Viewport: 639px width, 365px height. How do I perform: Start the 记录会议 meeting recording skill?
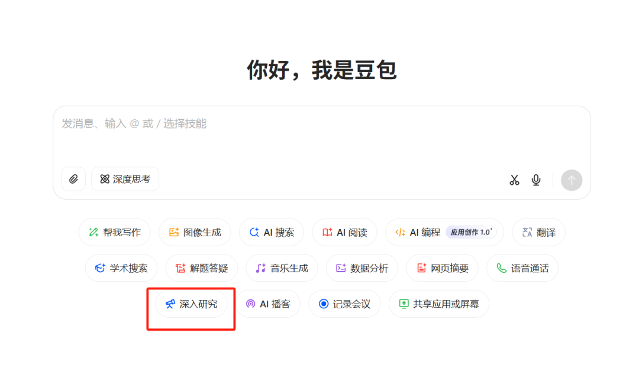(x=344, y=304)
